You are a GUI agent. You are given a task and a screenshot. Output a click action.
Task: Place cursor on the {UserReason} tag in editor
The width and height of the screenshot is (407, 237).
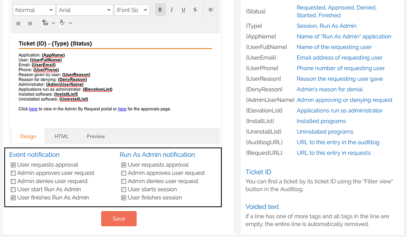pos(76,74)
